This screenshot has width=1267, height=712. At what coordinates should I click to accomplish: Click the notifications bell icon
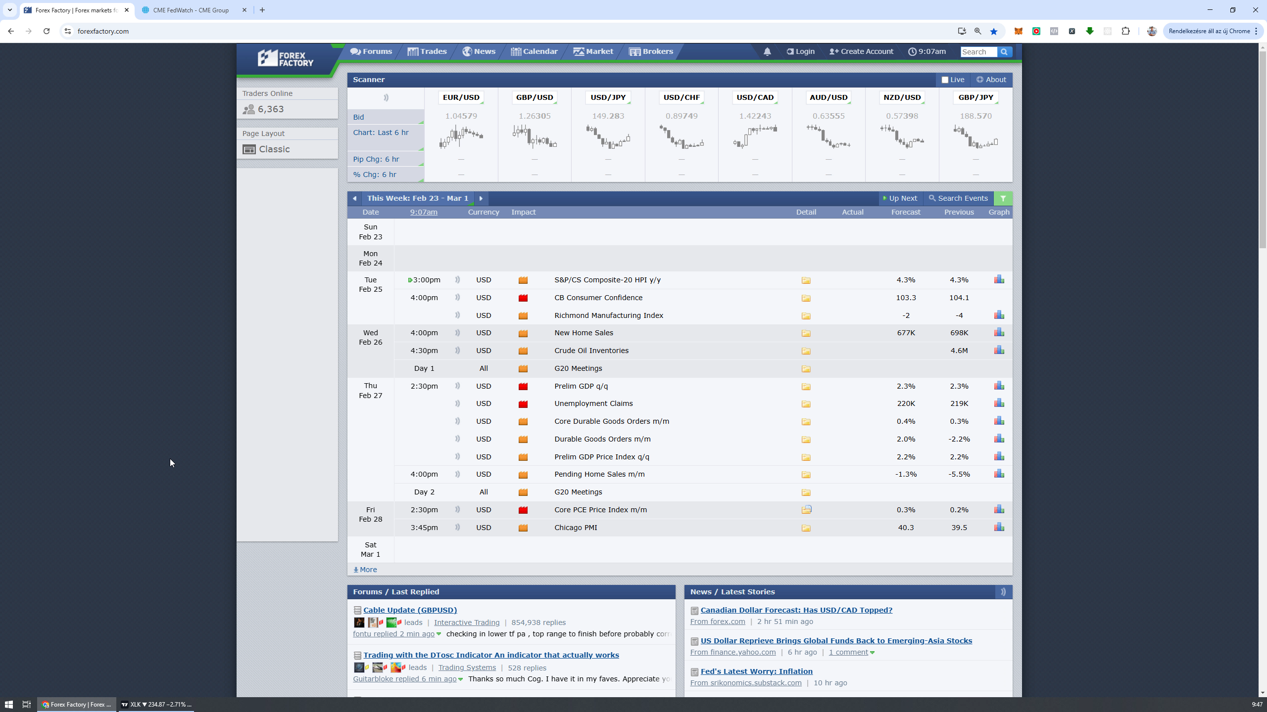tap(767, 51)
